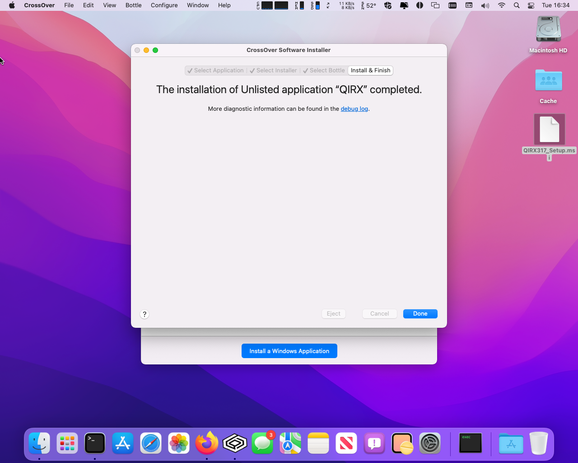Select the Macintosh HD desktop icon
This screenshot has height=463, width=578.
(548, 34)
